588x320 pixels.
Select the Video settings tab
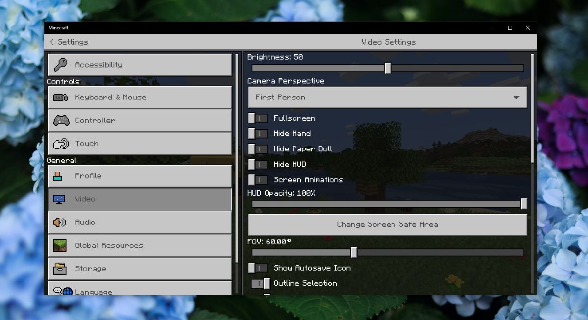click(x=140, y=199)
